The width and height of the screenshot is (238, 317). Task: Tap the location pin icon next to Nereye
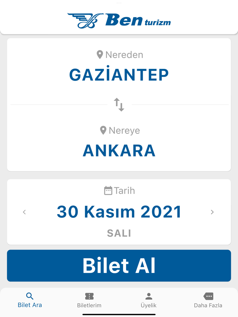pos(103,130)
